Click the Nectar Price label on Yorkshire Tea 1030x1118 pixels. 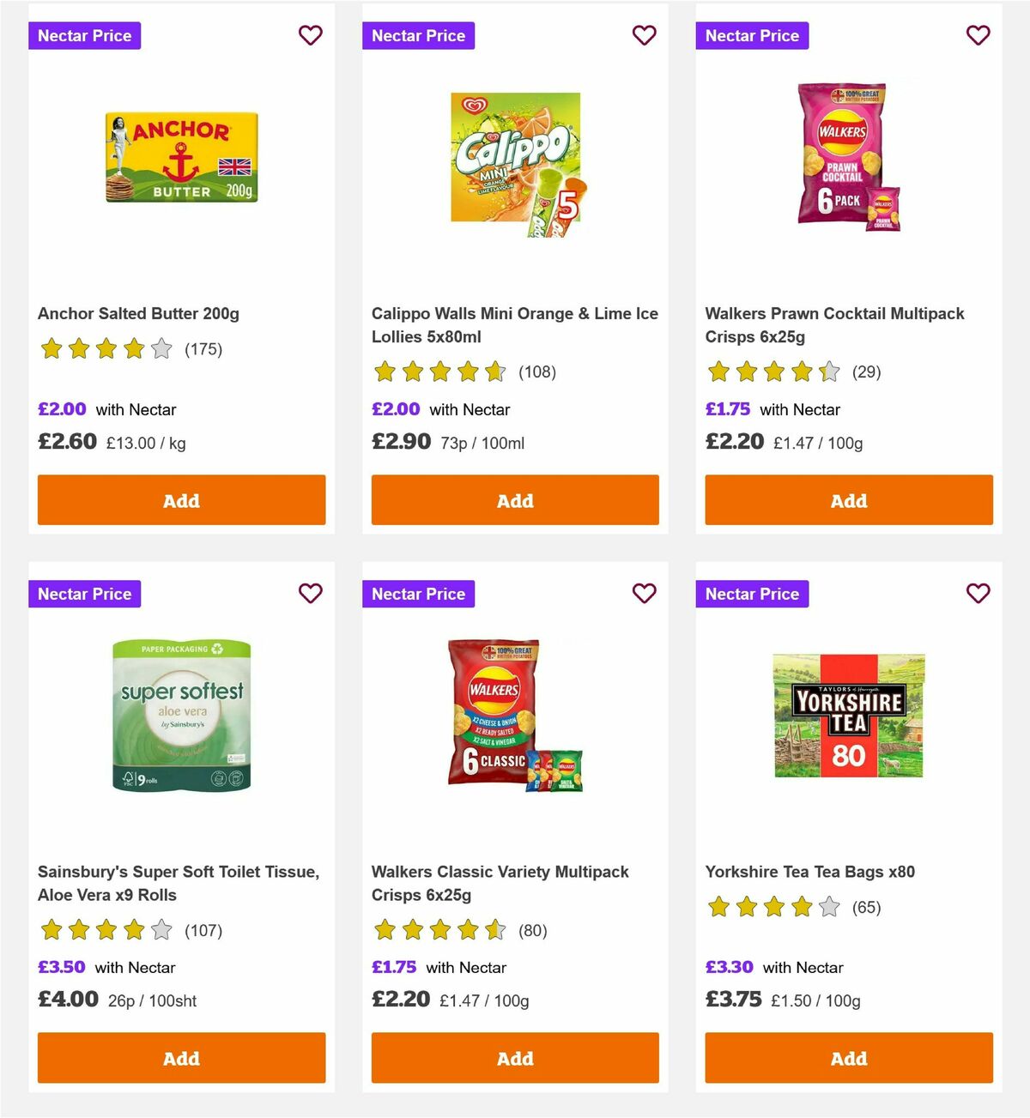tap(752, 593)
